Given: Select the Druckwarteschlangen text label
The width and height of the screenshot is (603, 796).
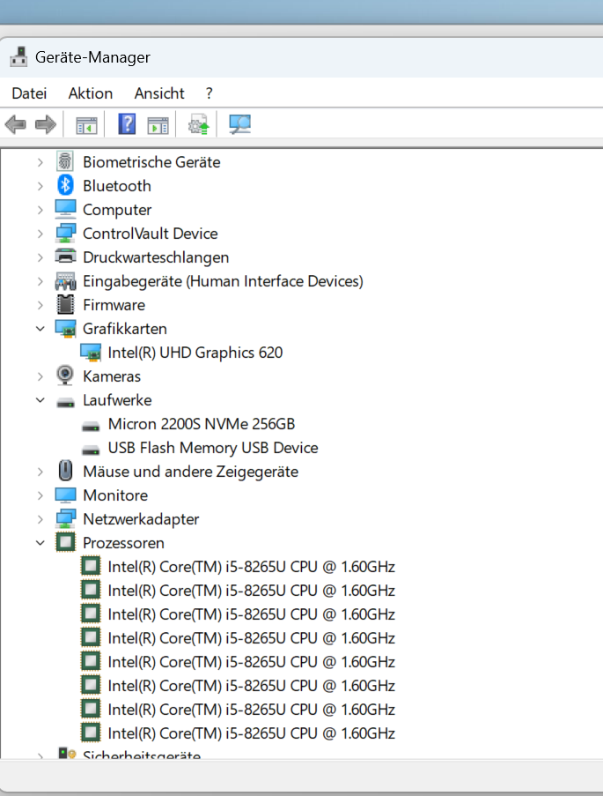Looking at the screenshot, I should 156,257.
